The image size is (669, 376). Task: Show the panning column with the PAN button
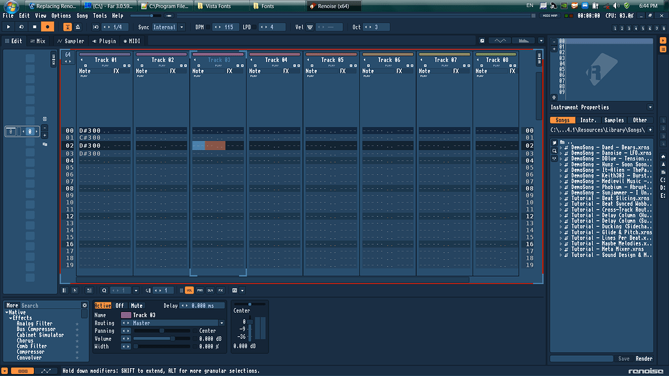coord(200,290)
